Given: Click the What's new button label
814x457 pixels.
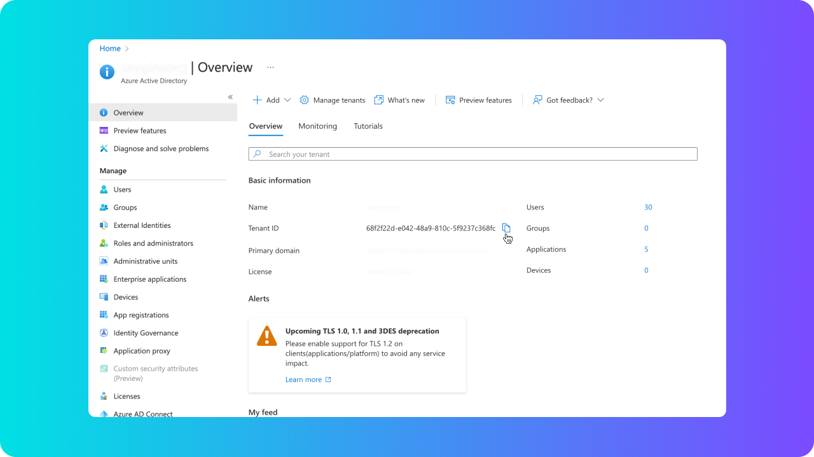Looking at the screenshot, I should (406, 100).
